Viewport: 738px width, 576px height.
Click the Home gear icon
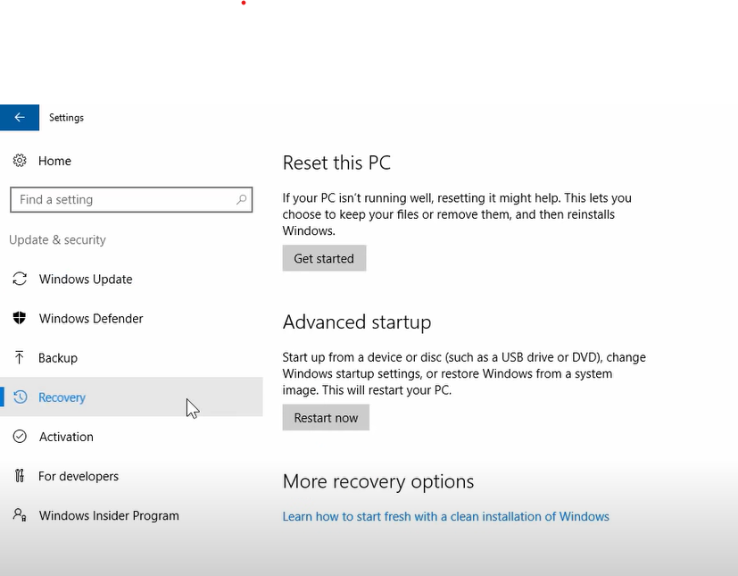20,161
